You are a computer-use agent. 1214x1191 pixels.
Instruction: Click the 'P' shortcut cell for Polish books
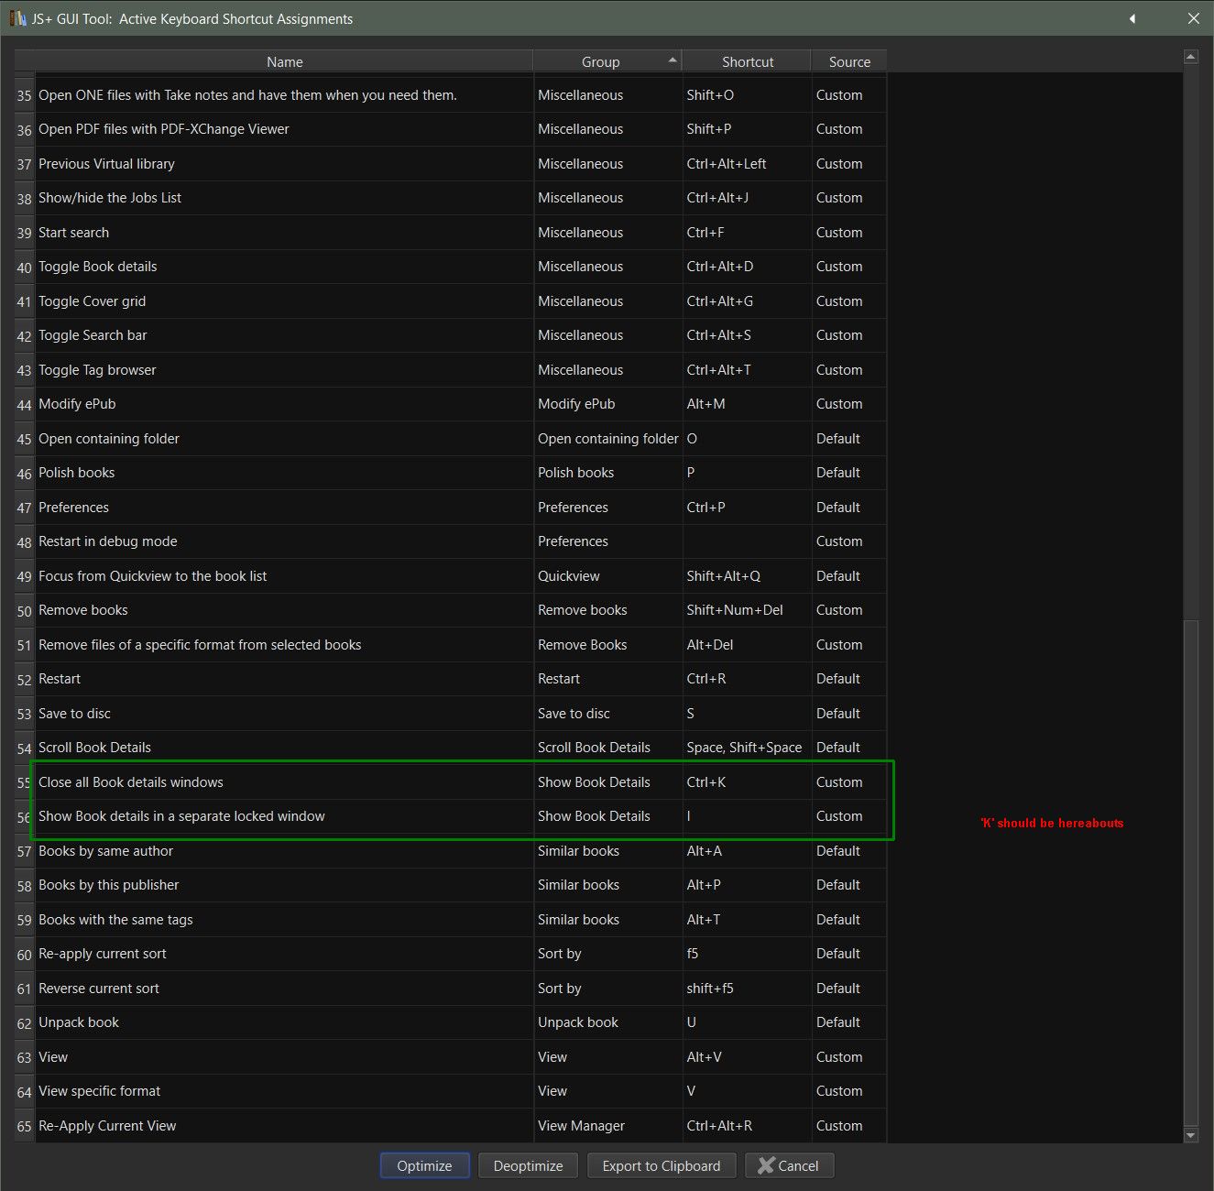click(x=747, y=473)
